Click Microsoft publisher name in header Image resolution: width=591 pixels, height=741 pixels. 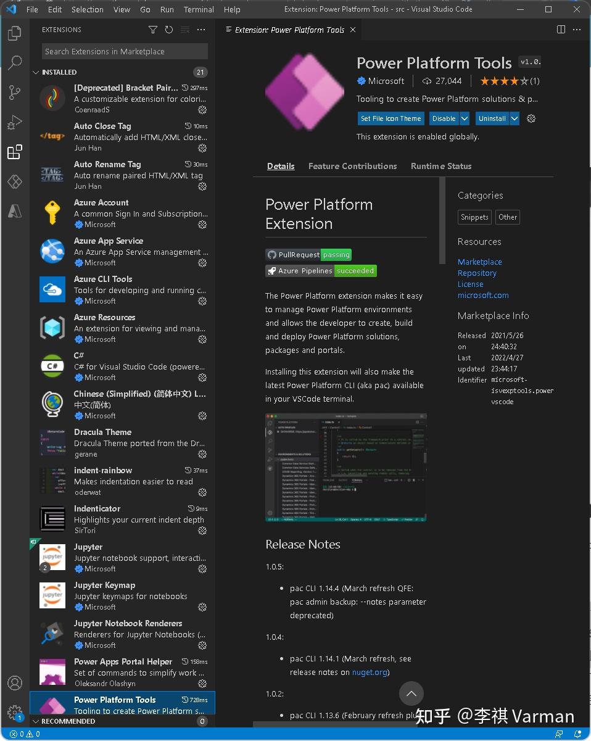coord(386,81)
